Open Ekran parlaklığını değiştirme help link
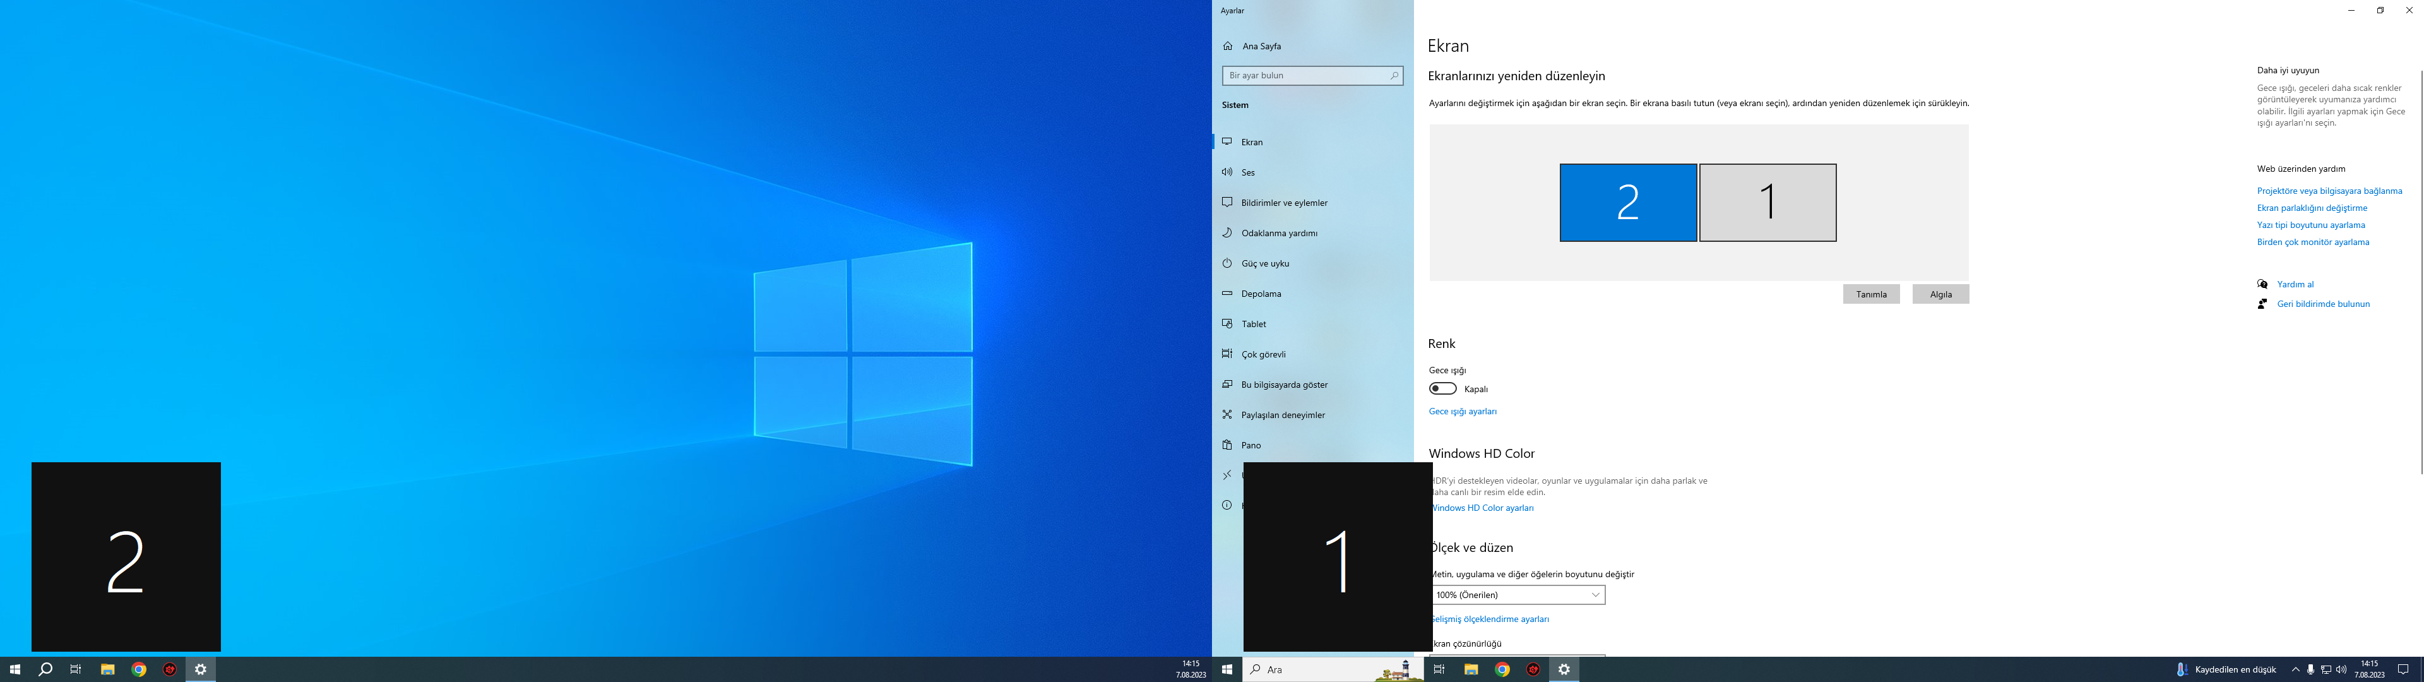 (2312, 208)
